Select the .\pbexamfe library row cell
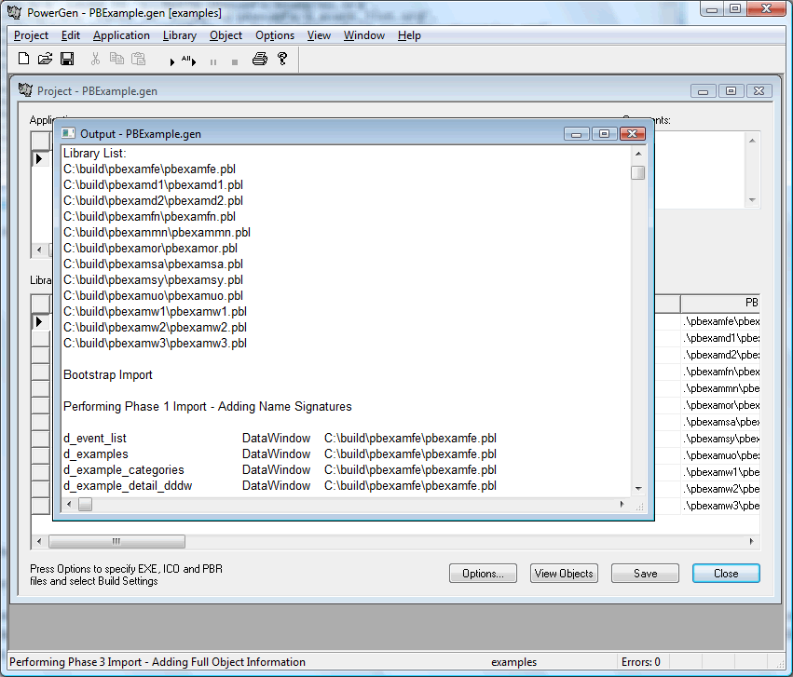This screenshot has width=793, height=677. (720, 321)
